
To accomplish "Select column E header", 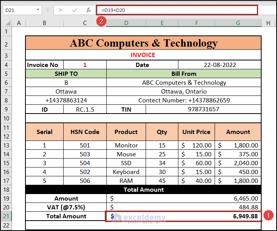I will pos(162,23).
